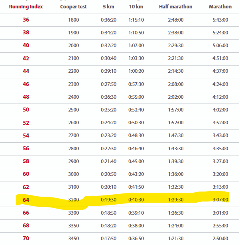Image resolution: width=240 pixels, height=245 pixels.
Task: Click Running Index value 36
Action: tap(26, 20)
